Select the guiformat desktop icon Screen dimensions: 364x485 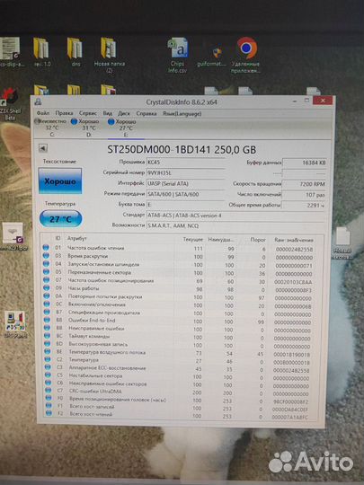point(211,57)
